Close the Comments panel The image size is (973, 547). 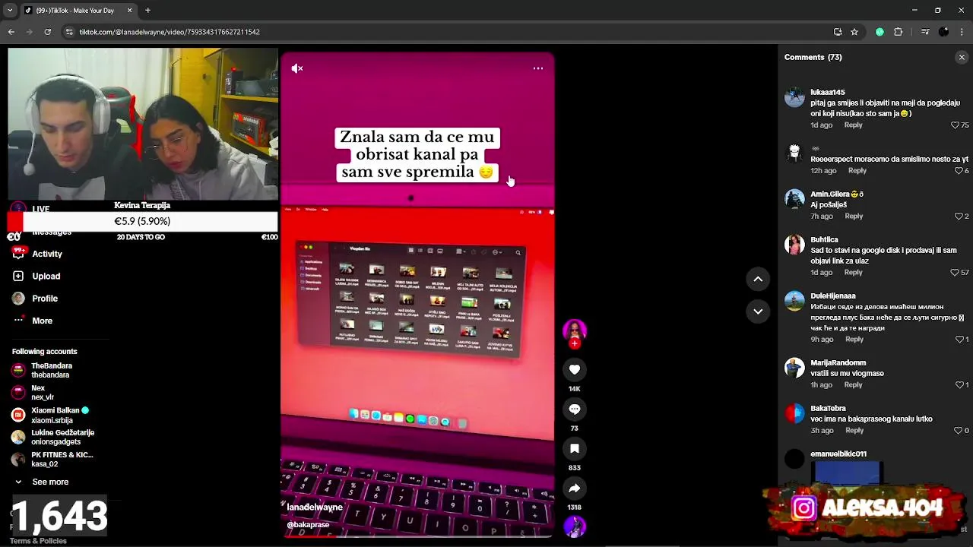pyautogui.click(x=962, y=57)
